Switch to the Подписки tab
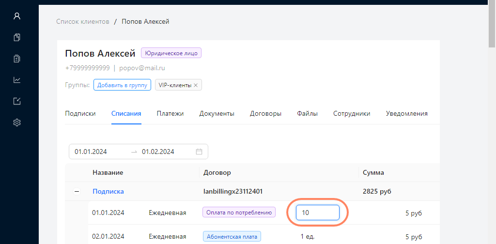 point(80,114)
